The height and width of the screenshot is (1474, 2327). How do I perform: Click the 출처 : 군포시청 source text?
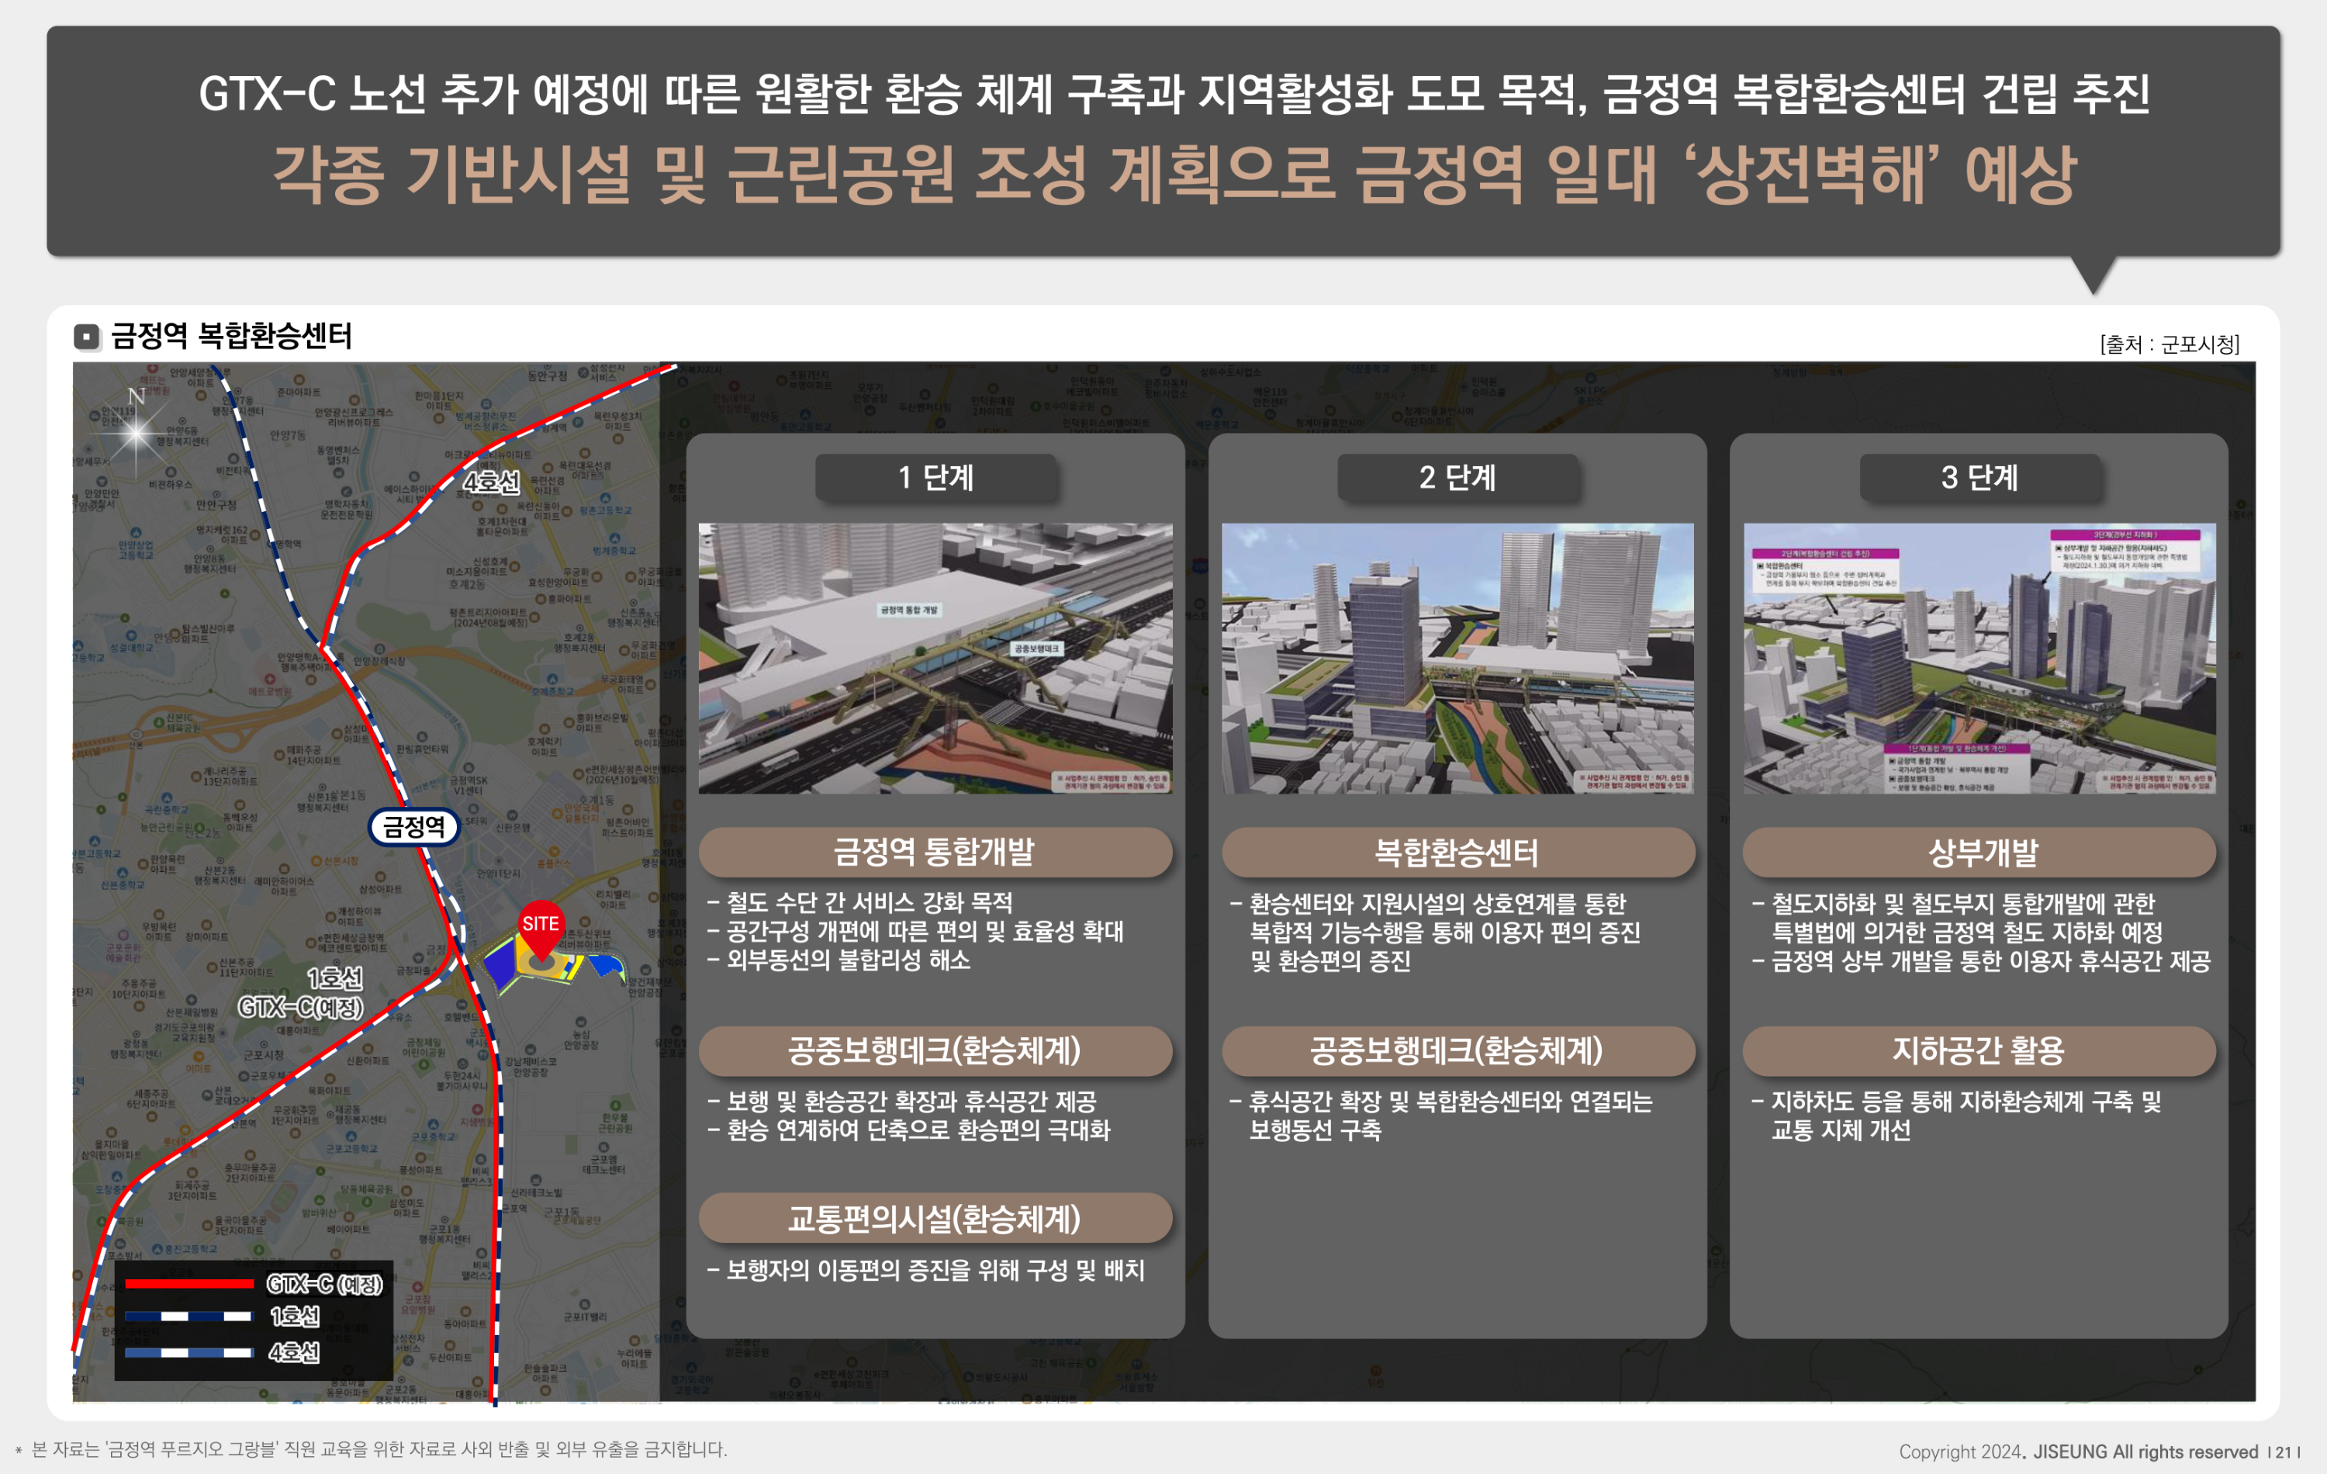point(2169,345)
